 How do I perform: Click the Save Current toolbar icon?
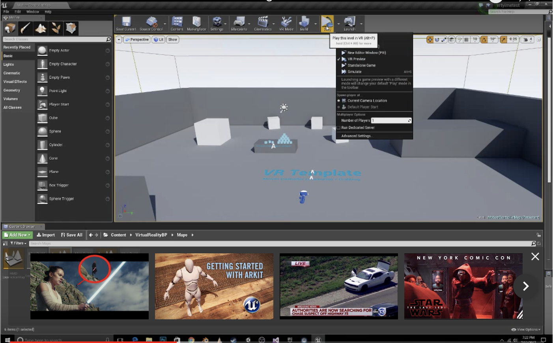click(x=126, y=23)
